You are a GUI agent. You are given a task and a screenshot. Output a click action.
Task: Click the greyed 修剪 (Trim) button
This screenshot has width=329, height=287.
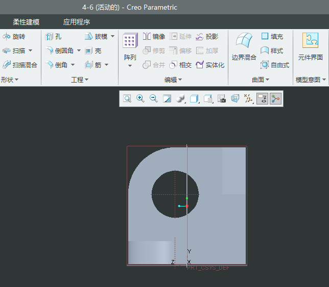[154, 50]
